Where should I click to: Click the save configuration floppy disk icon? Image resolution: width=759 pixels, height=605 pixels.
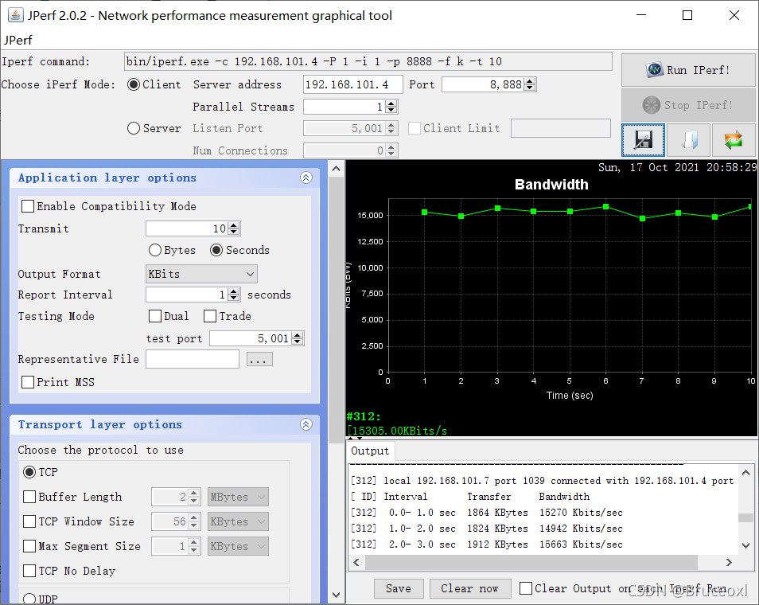(x=643, y=140)
